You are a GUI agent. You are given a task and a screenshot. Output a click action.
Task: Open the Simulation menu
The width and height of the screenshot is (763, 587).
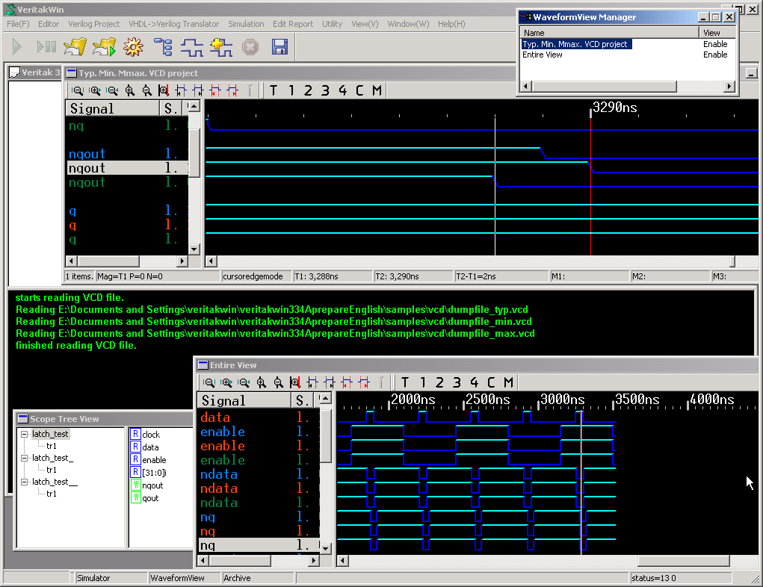[246, 24]
